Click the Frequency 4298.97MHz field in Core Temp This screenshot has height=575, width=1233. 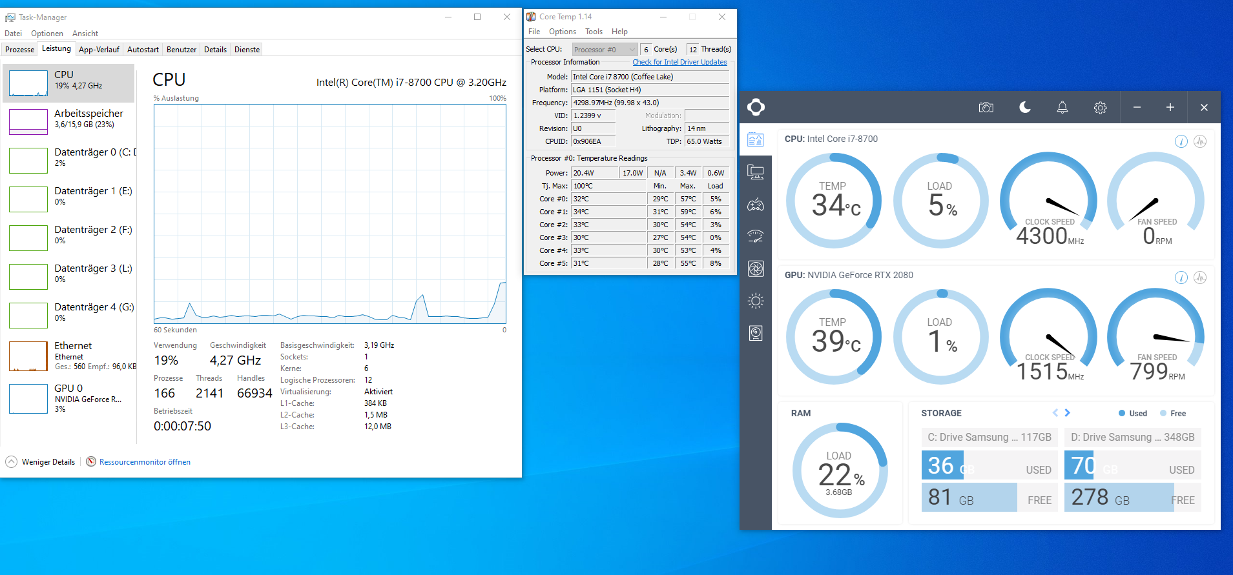point(650,103)
